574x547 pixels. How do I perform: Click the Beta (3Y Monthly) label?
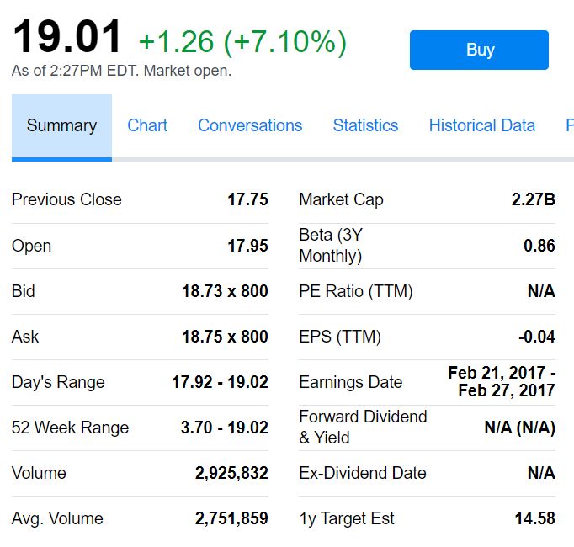pos(331,245)
